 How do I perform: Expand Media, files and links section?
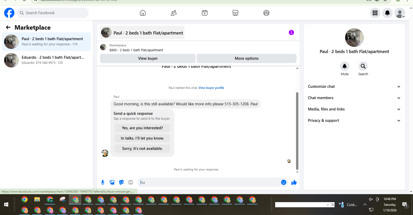pos(354,109)
